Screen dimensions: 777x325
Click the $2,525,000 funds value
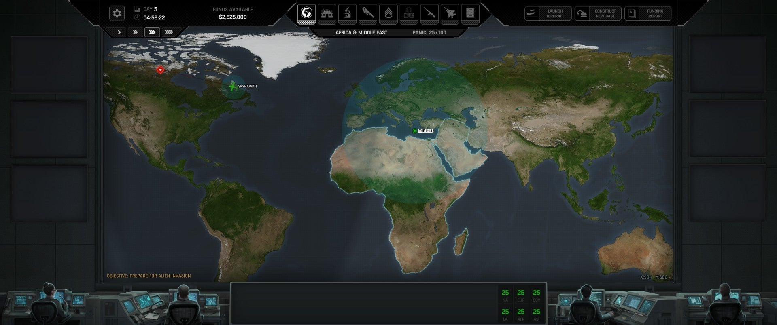pyautogui.click(x=233, y=17)
